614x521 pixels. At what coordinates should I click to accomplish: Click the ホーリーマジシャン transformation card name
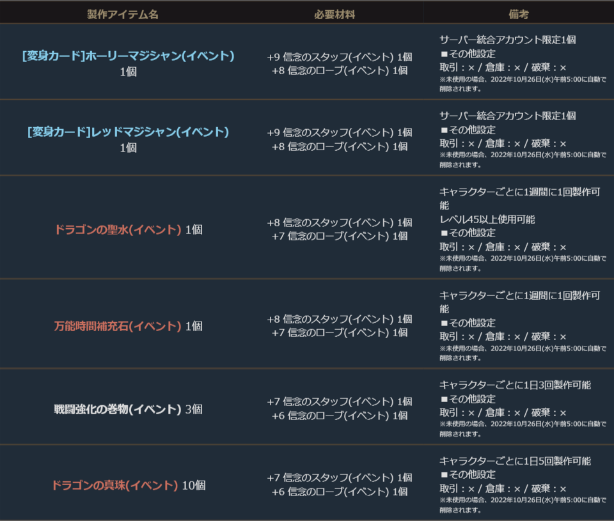(128, 56)
